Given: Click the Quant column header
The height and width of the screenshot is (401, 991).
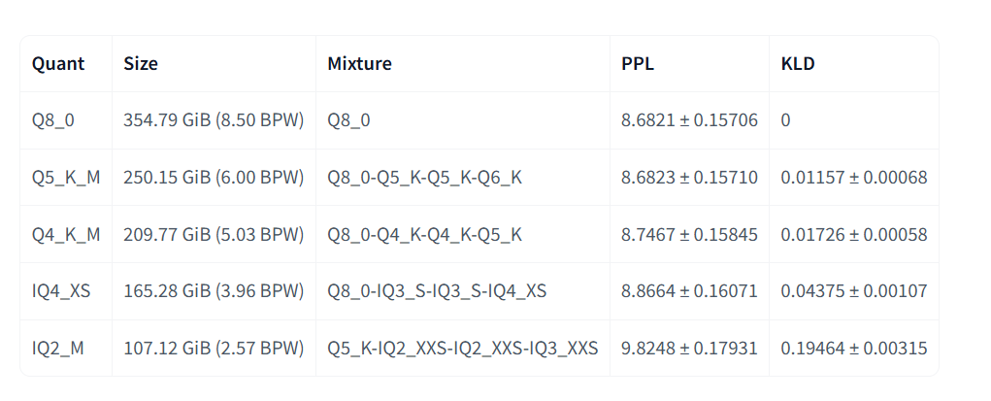Looking at the screenshot, I should tap(58, 64).
